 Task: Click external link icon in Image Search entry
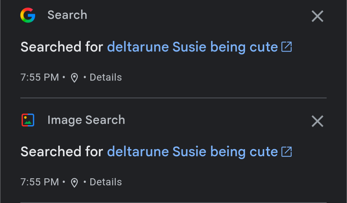[286, 151]
